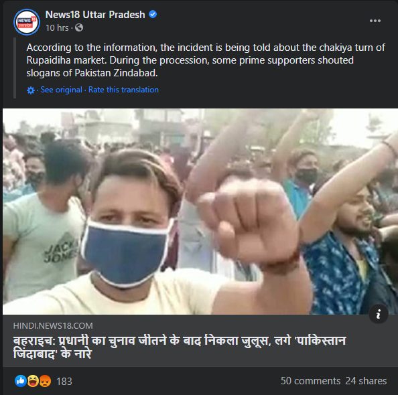398x395 pixels.
Task: Open the Hindi article headline link
Action: (180, 347)
